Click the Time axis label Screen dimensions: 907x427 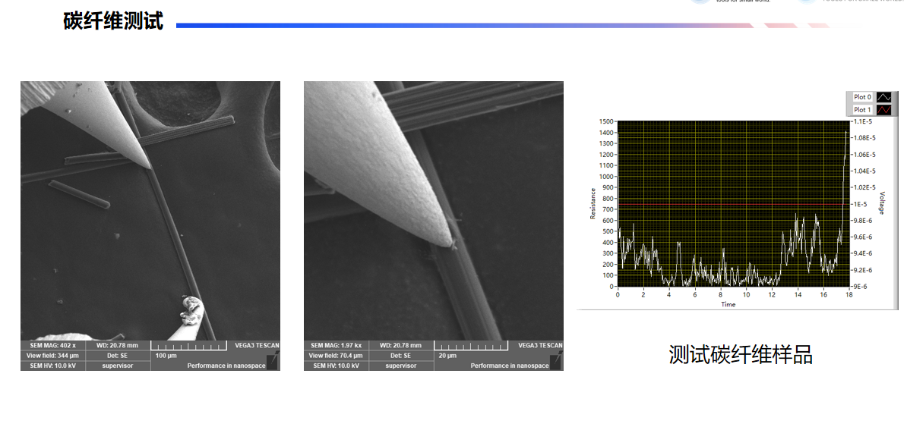pos(728,304)
